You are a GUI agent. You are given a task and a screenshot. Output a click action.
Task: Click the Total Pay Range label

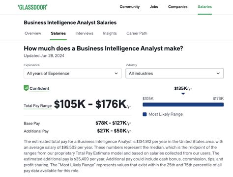(38, 106)
